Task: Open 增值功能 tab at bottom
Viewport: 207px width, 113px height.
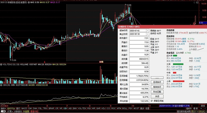Action: 34,111
